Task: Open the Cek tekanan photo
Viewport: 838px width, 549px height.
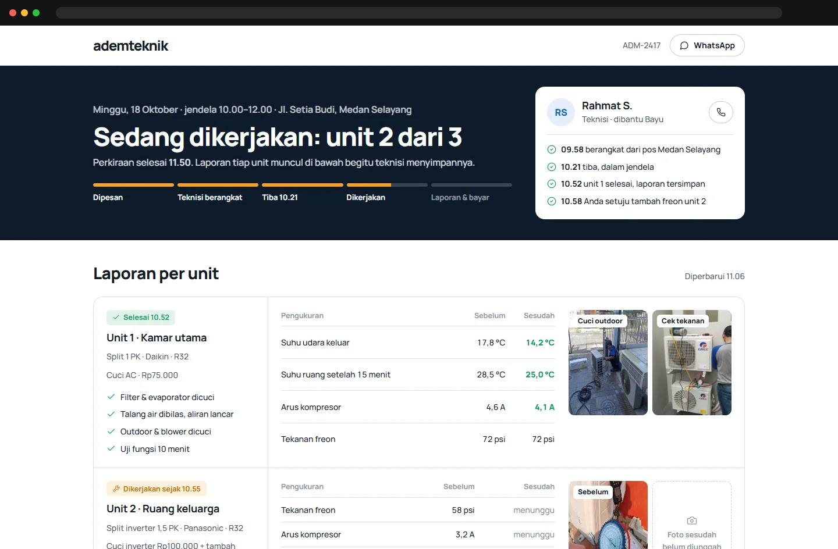Action: point(692,362)
